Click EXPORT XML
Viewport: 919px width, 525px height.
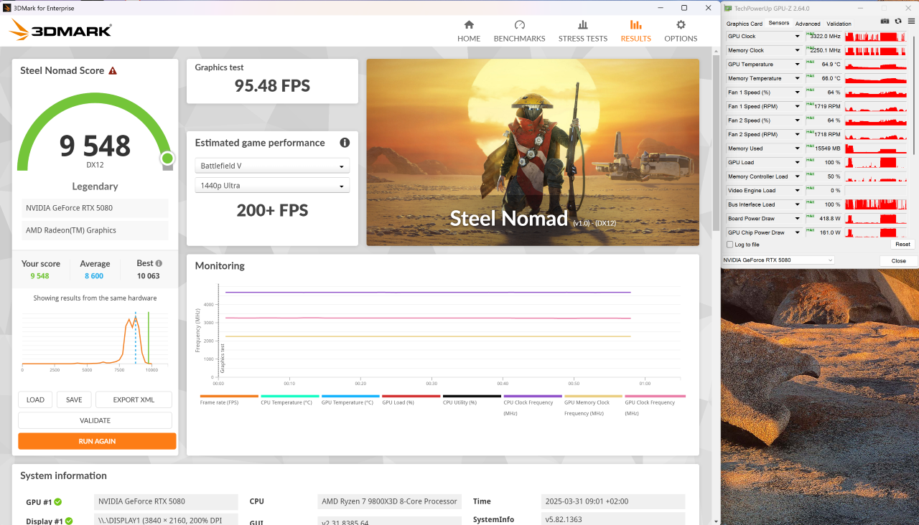134,399
